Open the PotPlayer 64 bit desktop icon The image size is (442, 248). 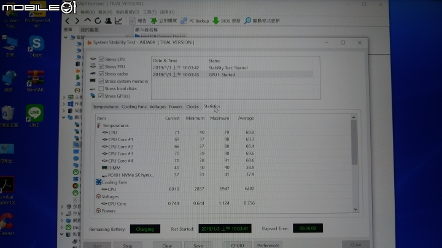pos(37,15)
